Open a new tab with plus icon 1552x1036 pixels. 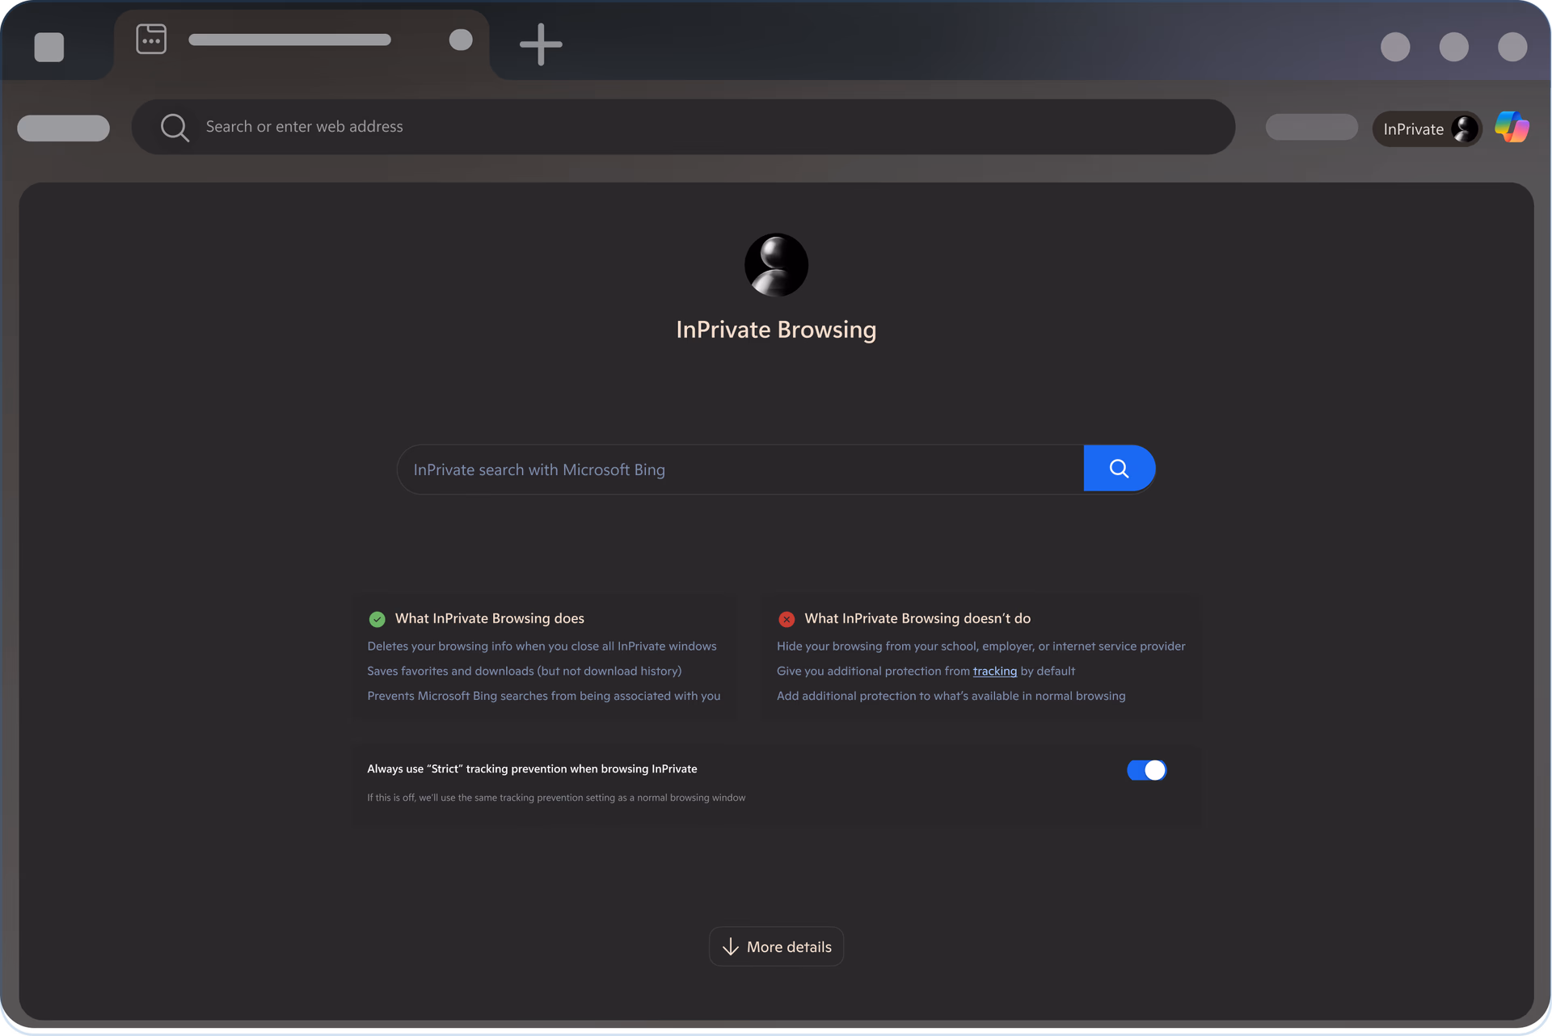(x=540, y=44)
